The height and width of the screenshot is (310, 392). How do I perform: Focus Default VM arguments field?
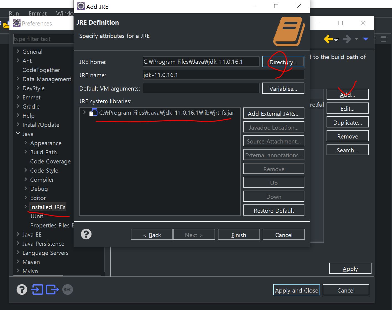201,88
